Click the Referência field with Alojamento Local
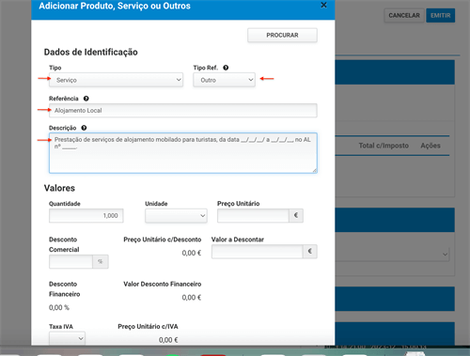The width and height of the screenshot is (470, 356). click(183, 111)
